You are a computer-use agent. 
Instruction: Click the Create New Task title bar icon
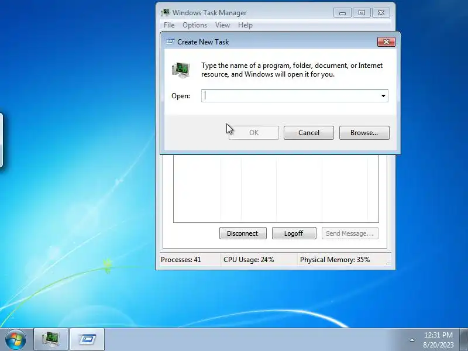(170, 42)
